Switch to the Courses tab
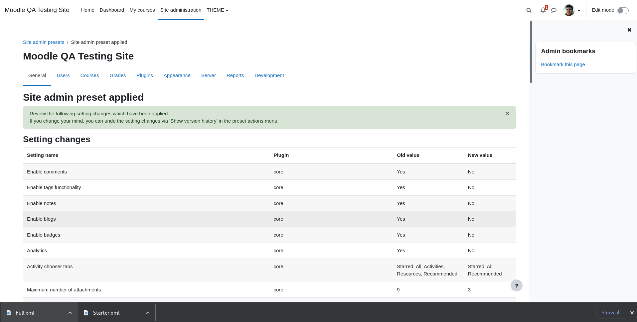The height and width of the screenshot is (322, 637). [x=89, y=75]
